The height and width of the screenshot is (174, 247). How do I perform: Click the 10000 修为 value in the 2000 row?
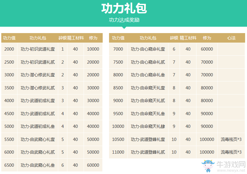pyautogui.click(x=93, y=49)
